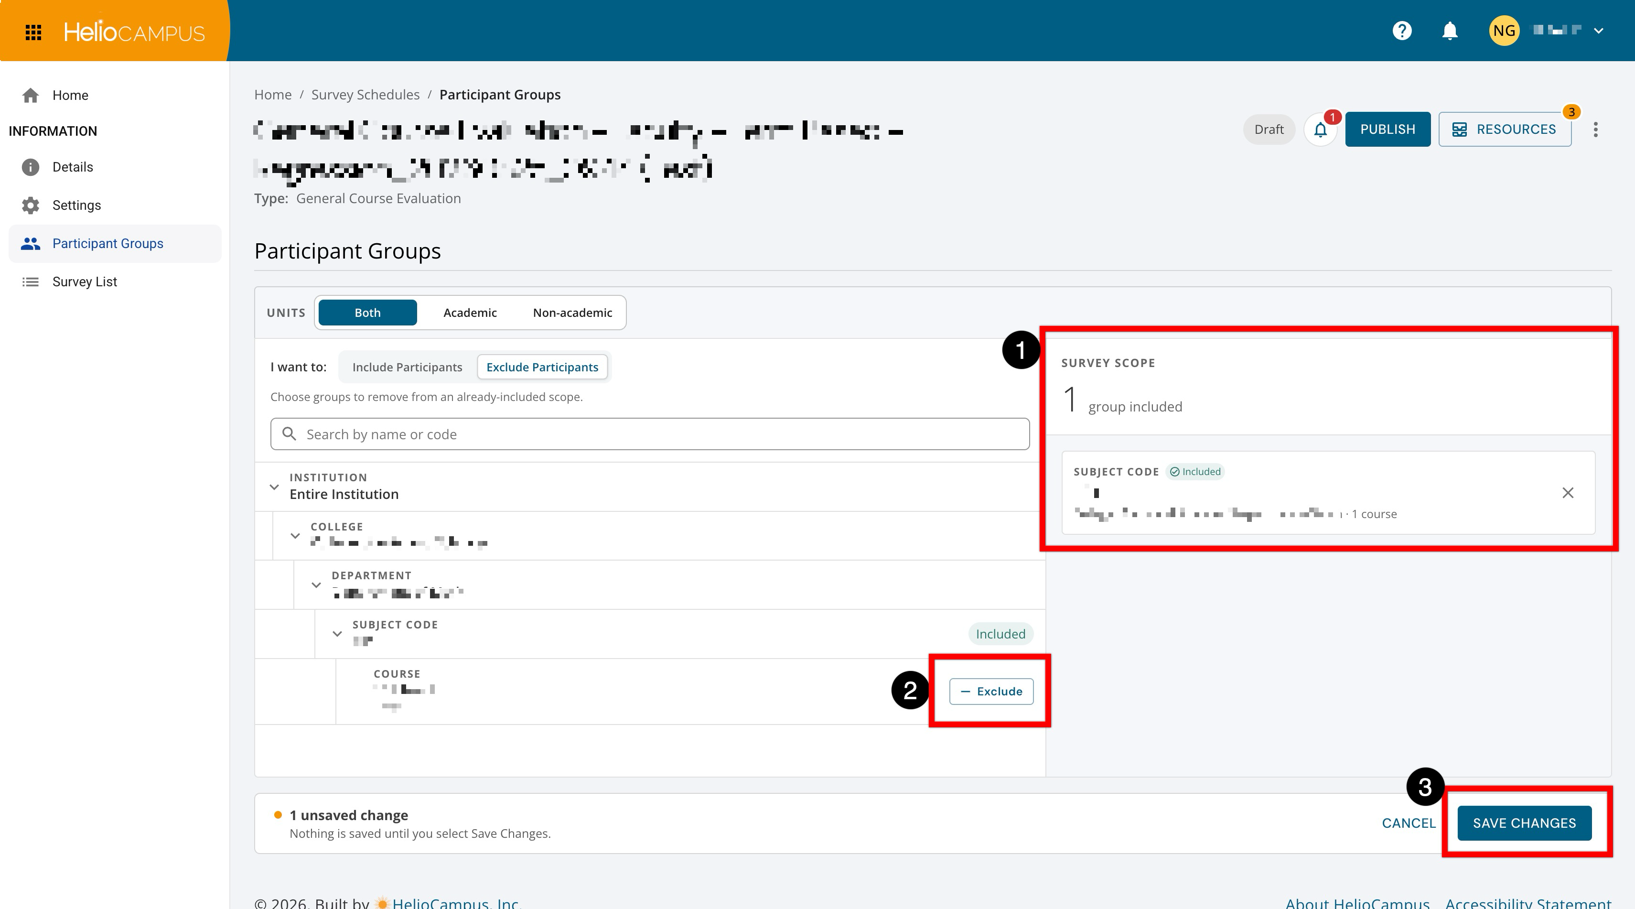
Task: Click the help question mark icon
Action: 1401,31
